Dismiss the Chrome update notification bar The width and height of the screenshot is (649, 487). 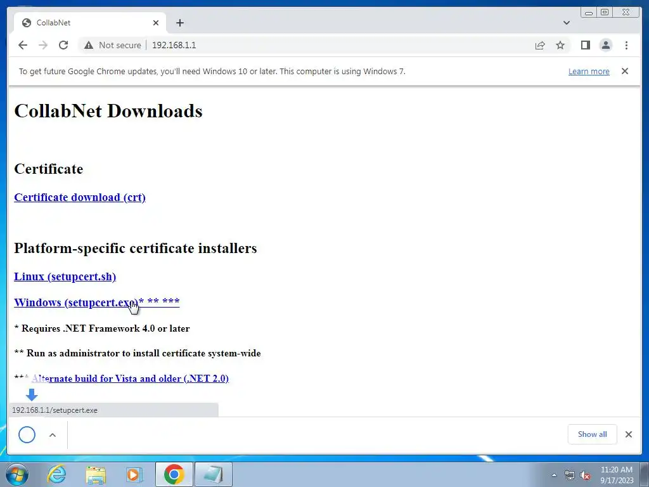[x=624, y=71]
